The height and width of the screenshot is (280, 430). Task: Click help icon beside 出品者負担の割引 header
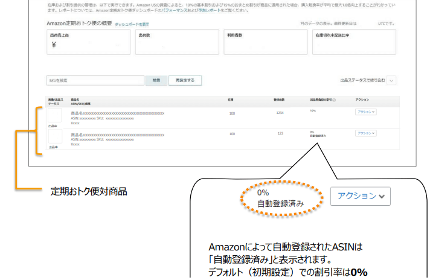(x=334, y=100)
